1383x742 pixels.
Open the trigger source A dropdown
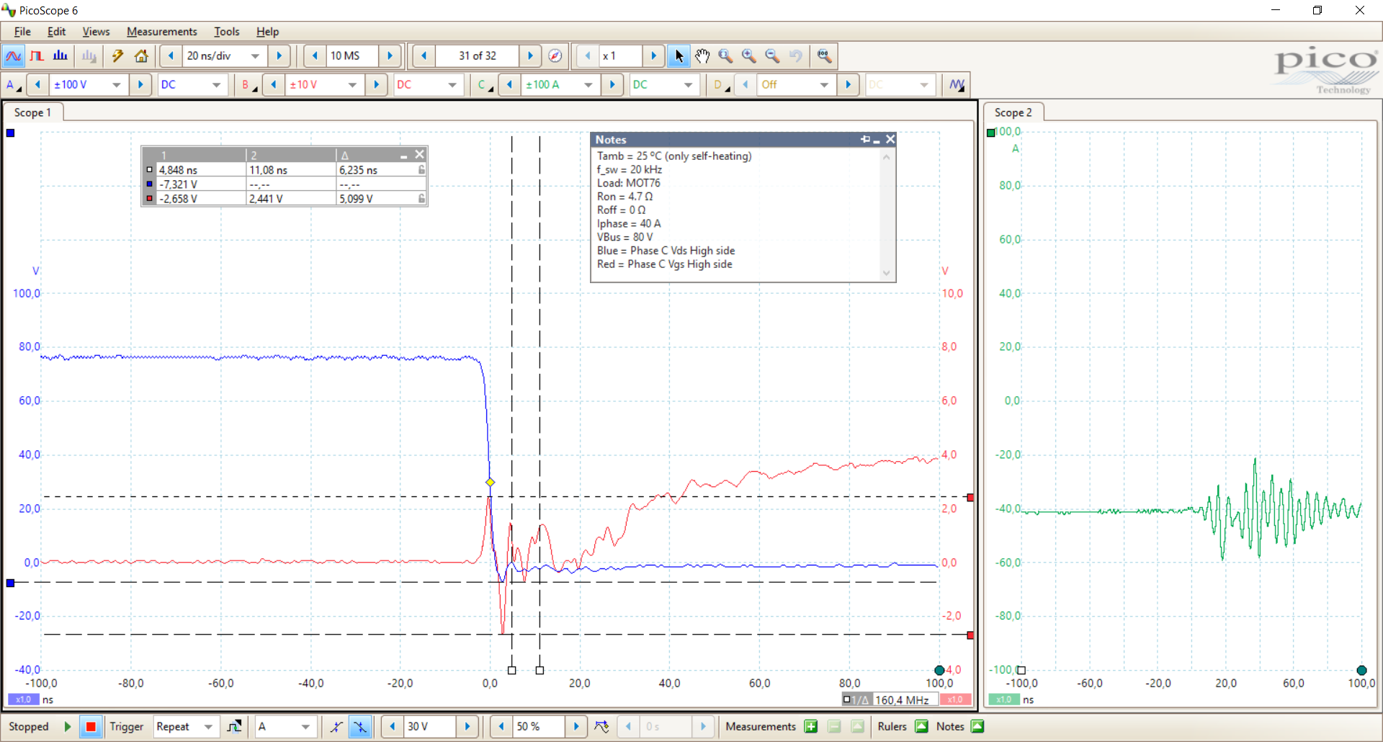point(306,727)
